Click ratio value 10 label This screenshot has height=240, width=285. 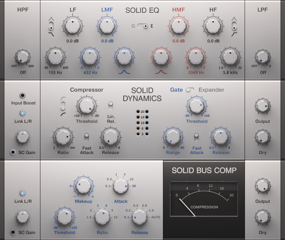click(115, 217)
